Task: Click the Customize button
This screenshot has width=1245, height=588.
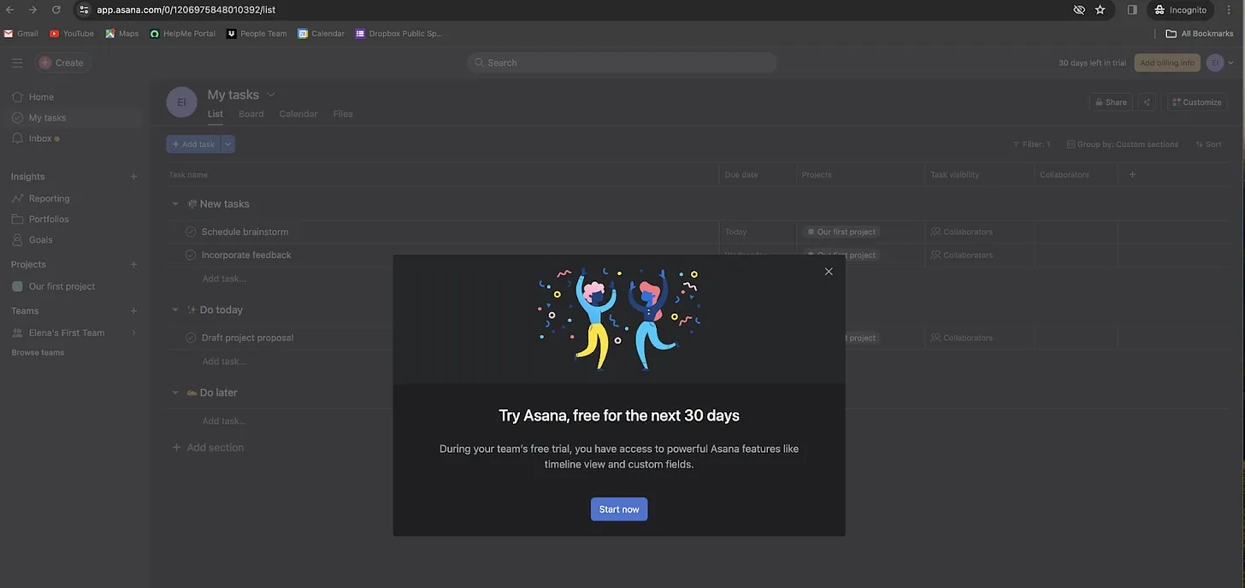Action: coord(1196,103)
